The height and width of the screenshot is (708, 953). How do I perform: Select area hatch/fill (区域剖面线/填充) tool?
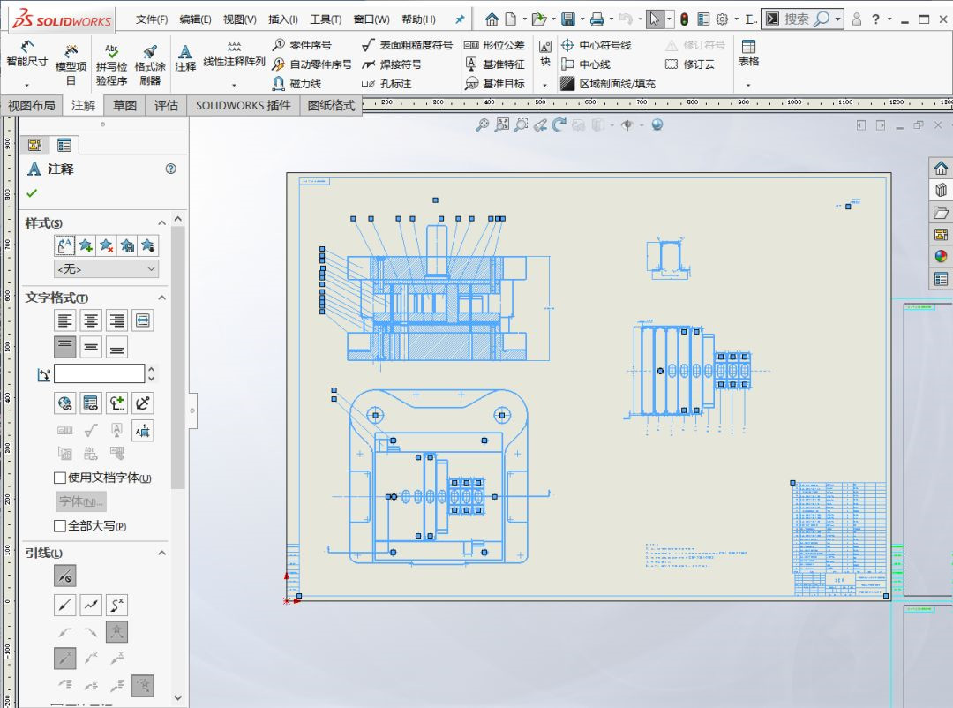[x=608, y=84]
